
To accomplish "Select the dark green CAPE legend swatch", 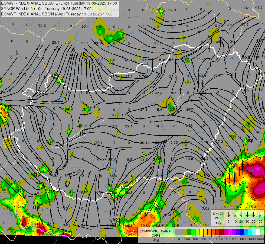I will tap(189, 232).
